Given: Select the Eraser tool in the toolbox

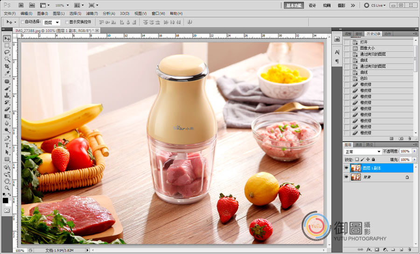Looking at the screenshot, I should tap(7, 109).
